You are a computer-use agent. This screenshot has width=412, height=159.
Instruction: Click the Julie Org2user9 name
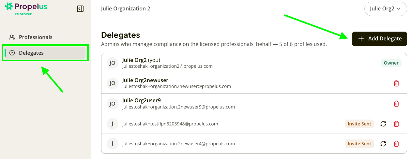click(x=142, y=100)
